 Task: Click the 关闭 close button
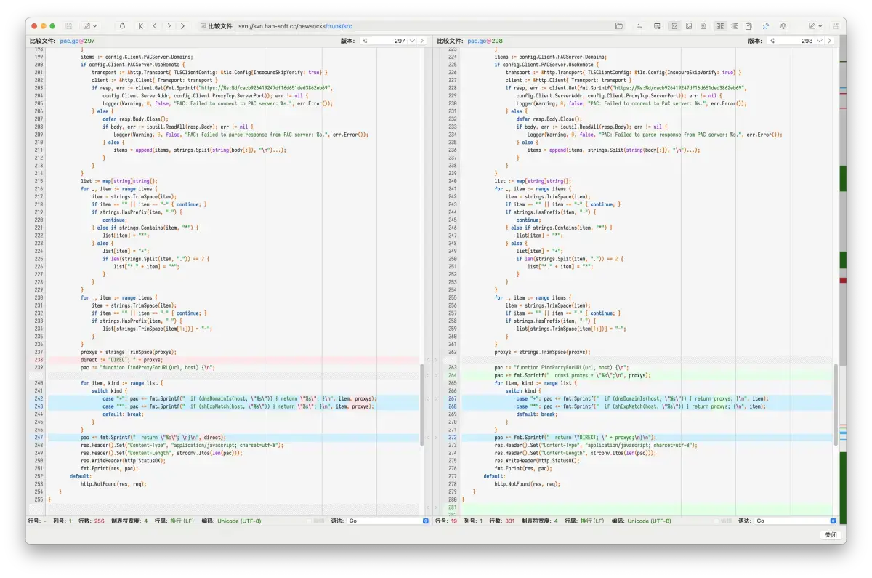click(x=830, y=534)
